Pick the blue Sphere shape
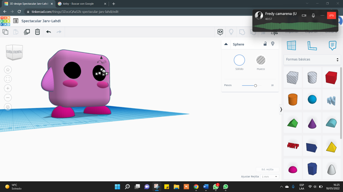343x192 pixels. point(312,99)
